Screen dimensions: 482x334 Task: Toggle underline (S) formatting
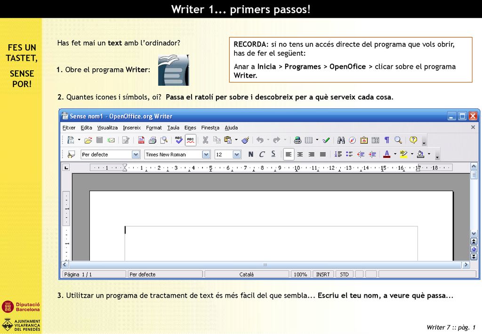(273, 155)
